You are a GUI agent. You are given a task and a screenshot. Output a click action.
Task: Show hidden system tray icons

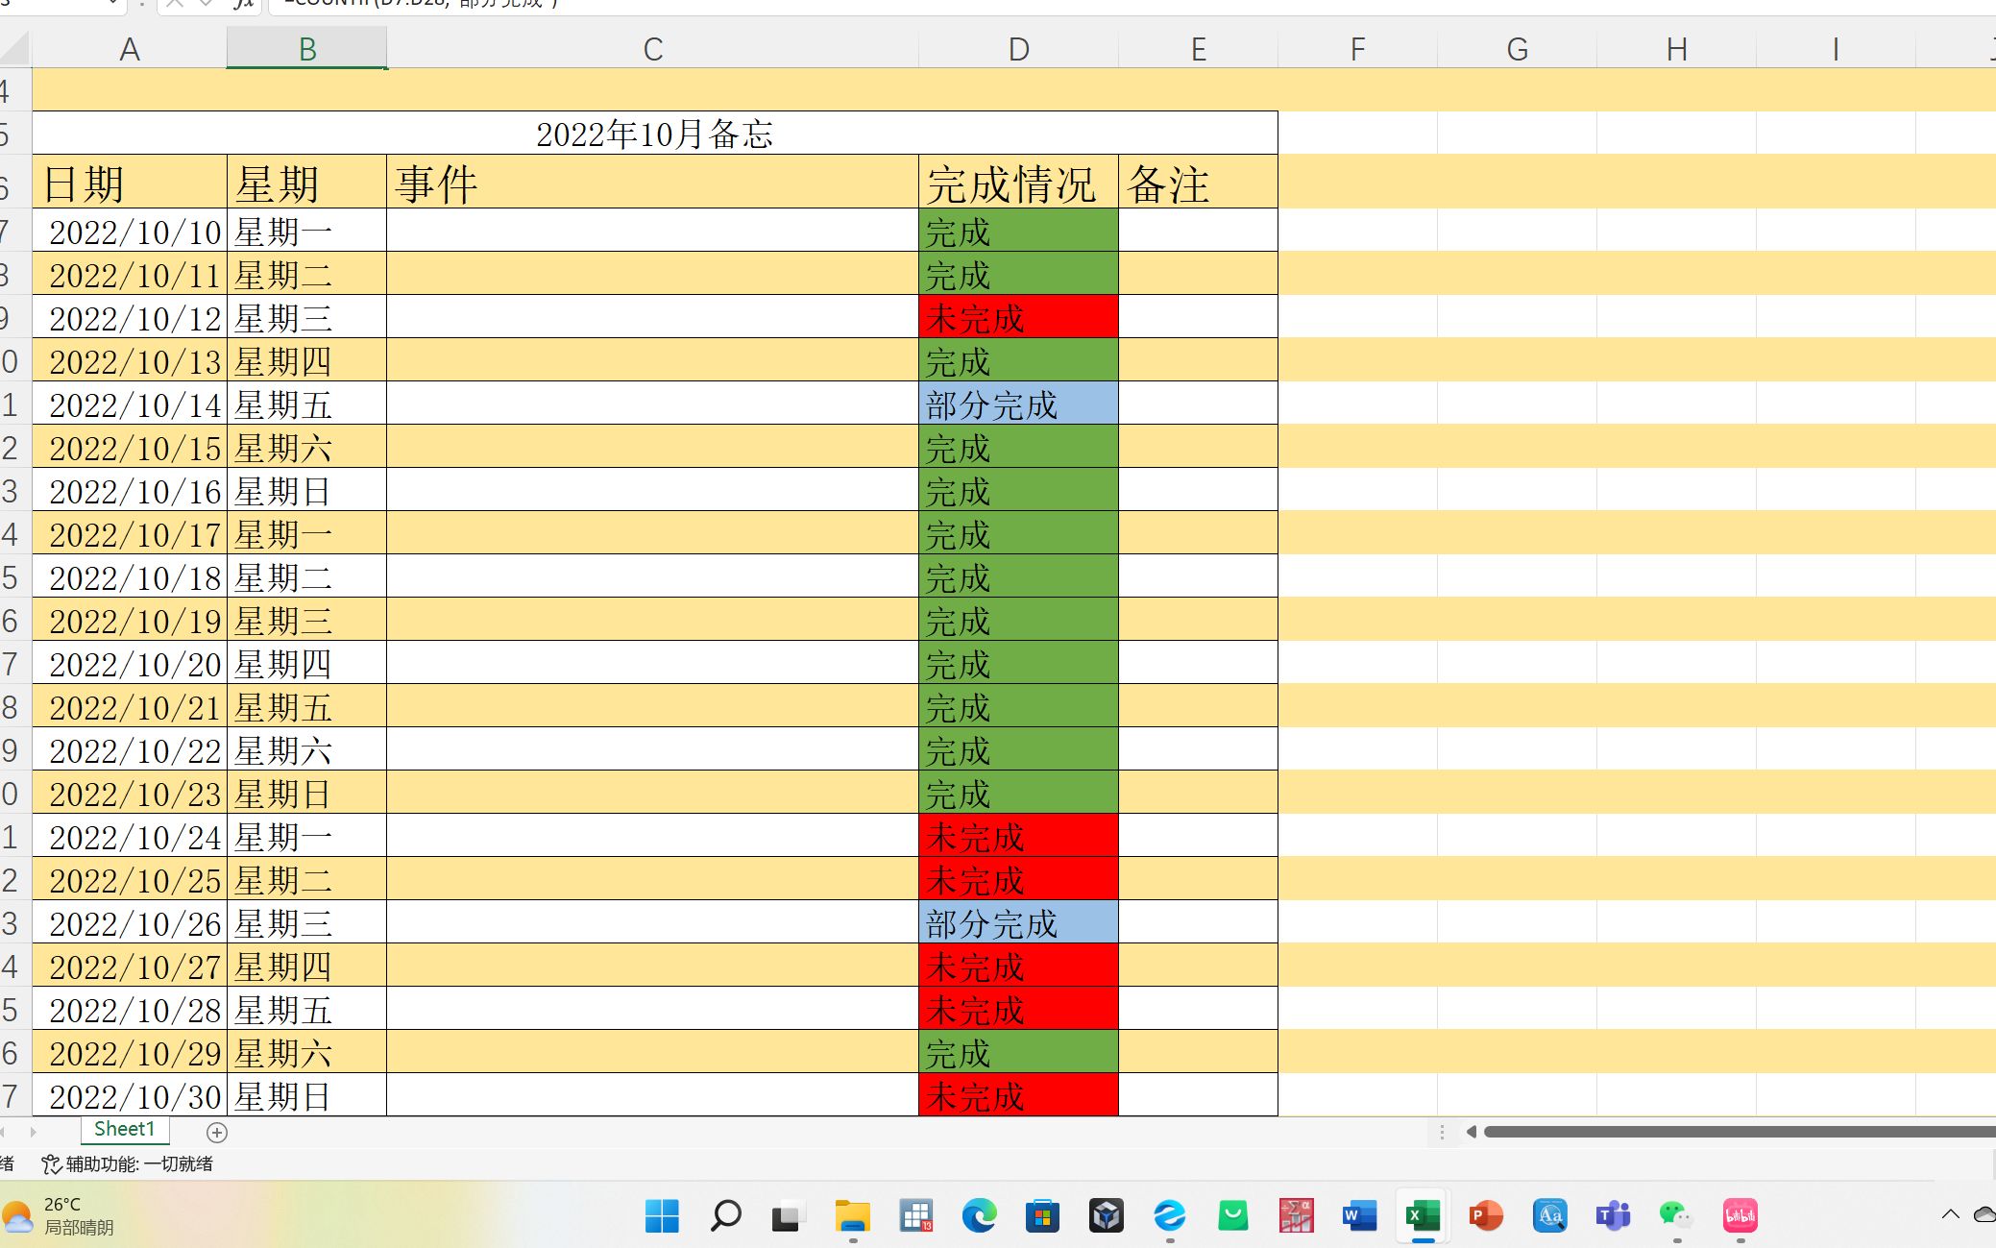pyautogui.click(x=1950, y=1214)
